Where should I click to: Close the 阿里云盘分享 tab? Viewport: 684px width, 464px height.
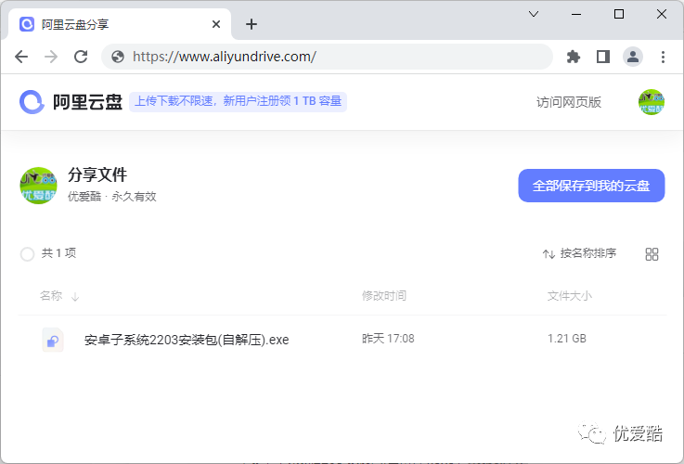(x=216, y=24)
